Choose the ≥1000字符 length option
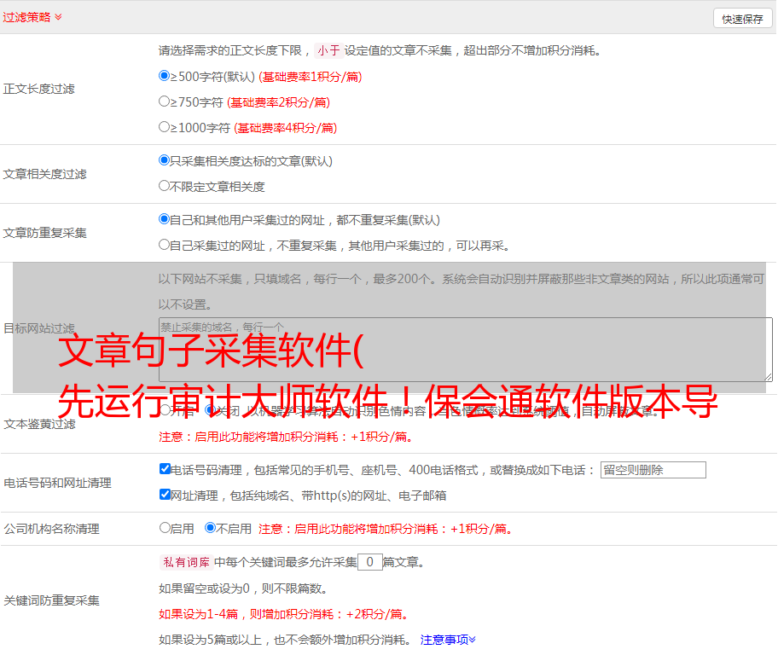Screen dimensions: 778x655 (x=165, y=127)
